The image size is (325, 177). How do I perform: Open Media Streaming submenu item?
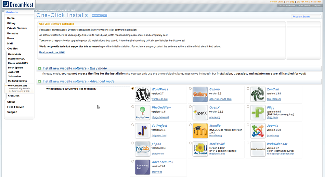[18, 81]
